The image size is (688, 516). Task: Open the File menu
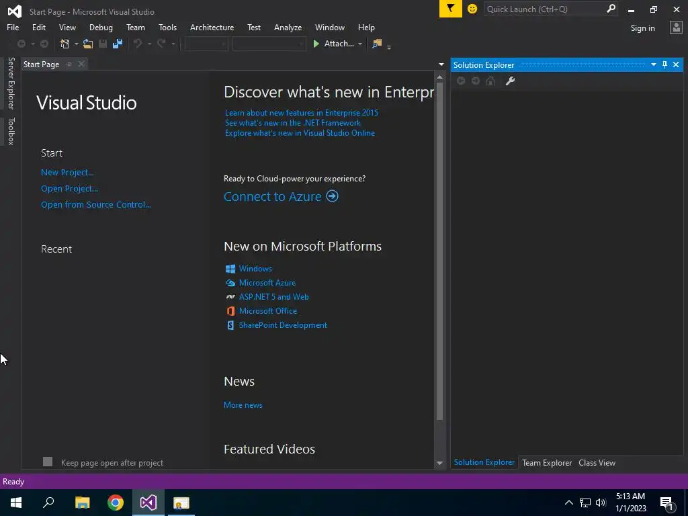point(13,27)
